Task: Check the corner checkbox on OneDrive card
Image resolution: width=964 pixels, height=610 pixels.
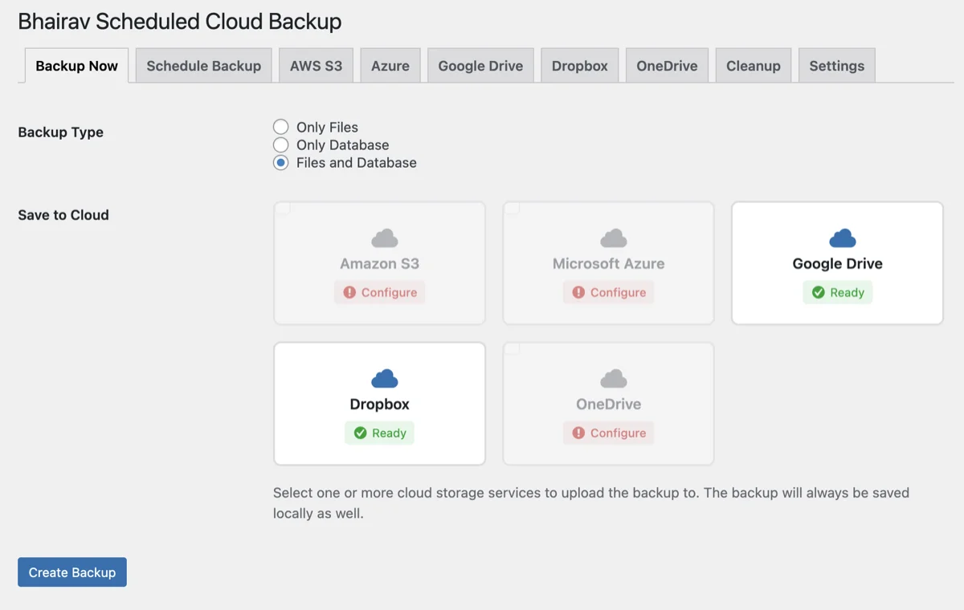Action: coord(511,349)
